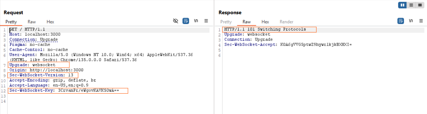Click the '(KHTML, like Gecko) Chrome/135.0.0.0' line

(73, 60)
